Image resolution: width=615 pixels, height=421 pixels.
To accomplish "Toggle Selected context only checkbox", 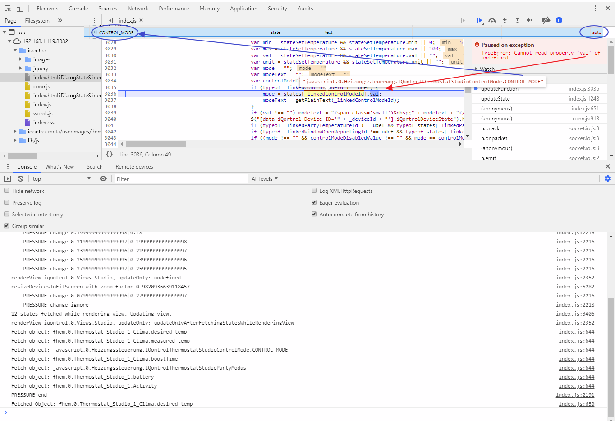I will [x=6, y=214].
